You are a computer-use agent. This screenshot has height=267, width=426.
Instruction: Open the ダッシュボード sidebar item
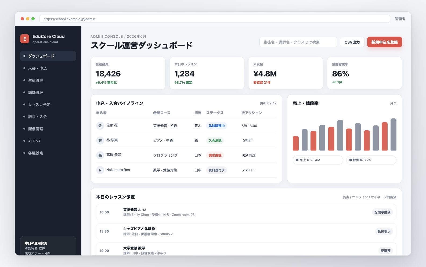tap(48, 56)
